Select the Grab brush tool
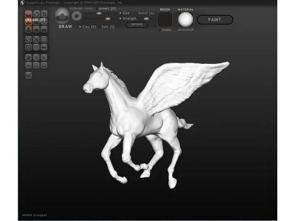 tap(44, 22)
